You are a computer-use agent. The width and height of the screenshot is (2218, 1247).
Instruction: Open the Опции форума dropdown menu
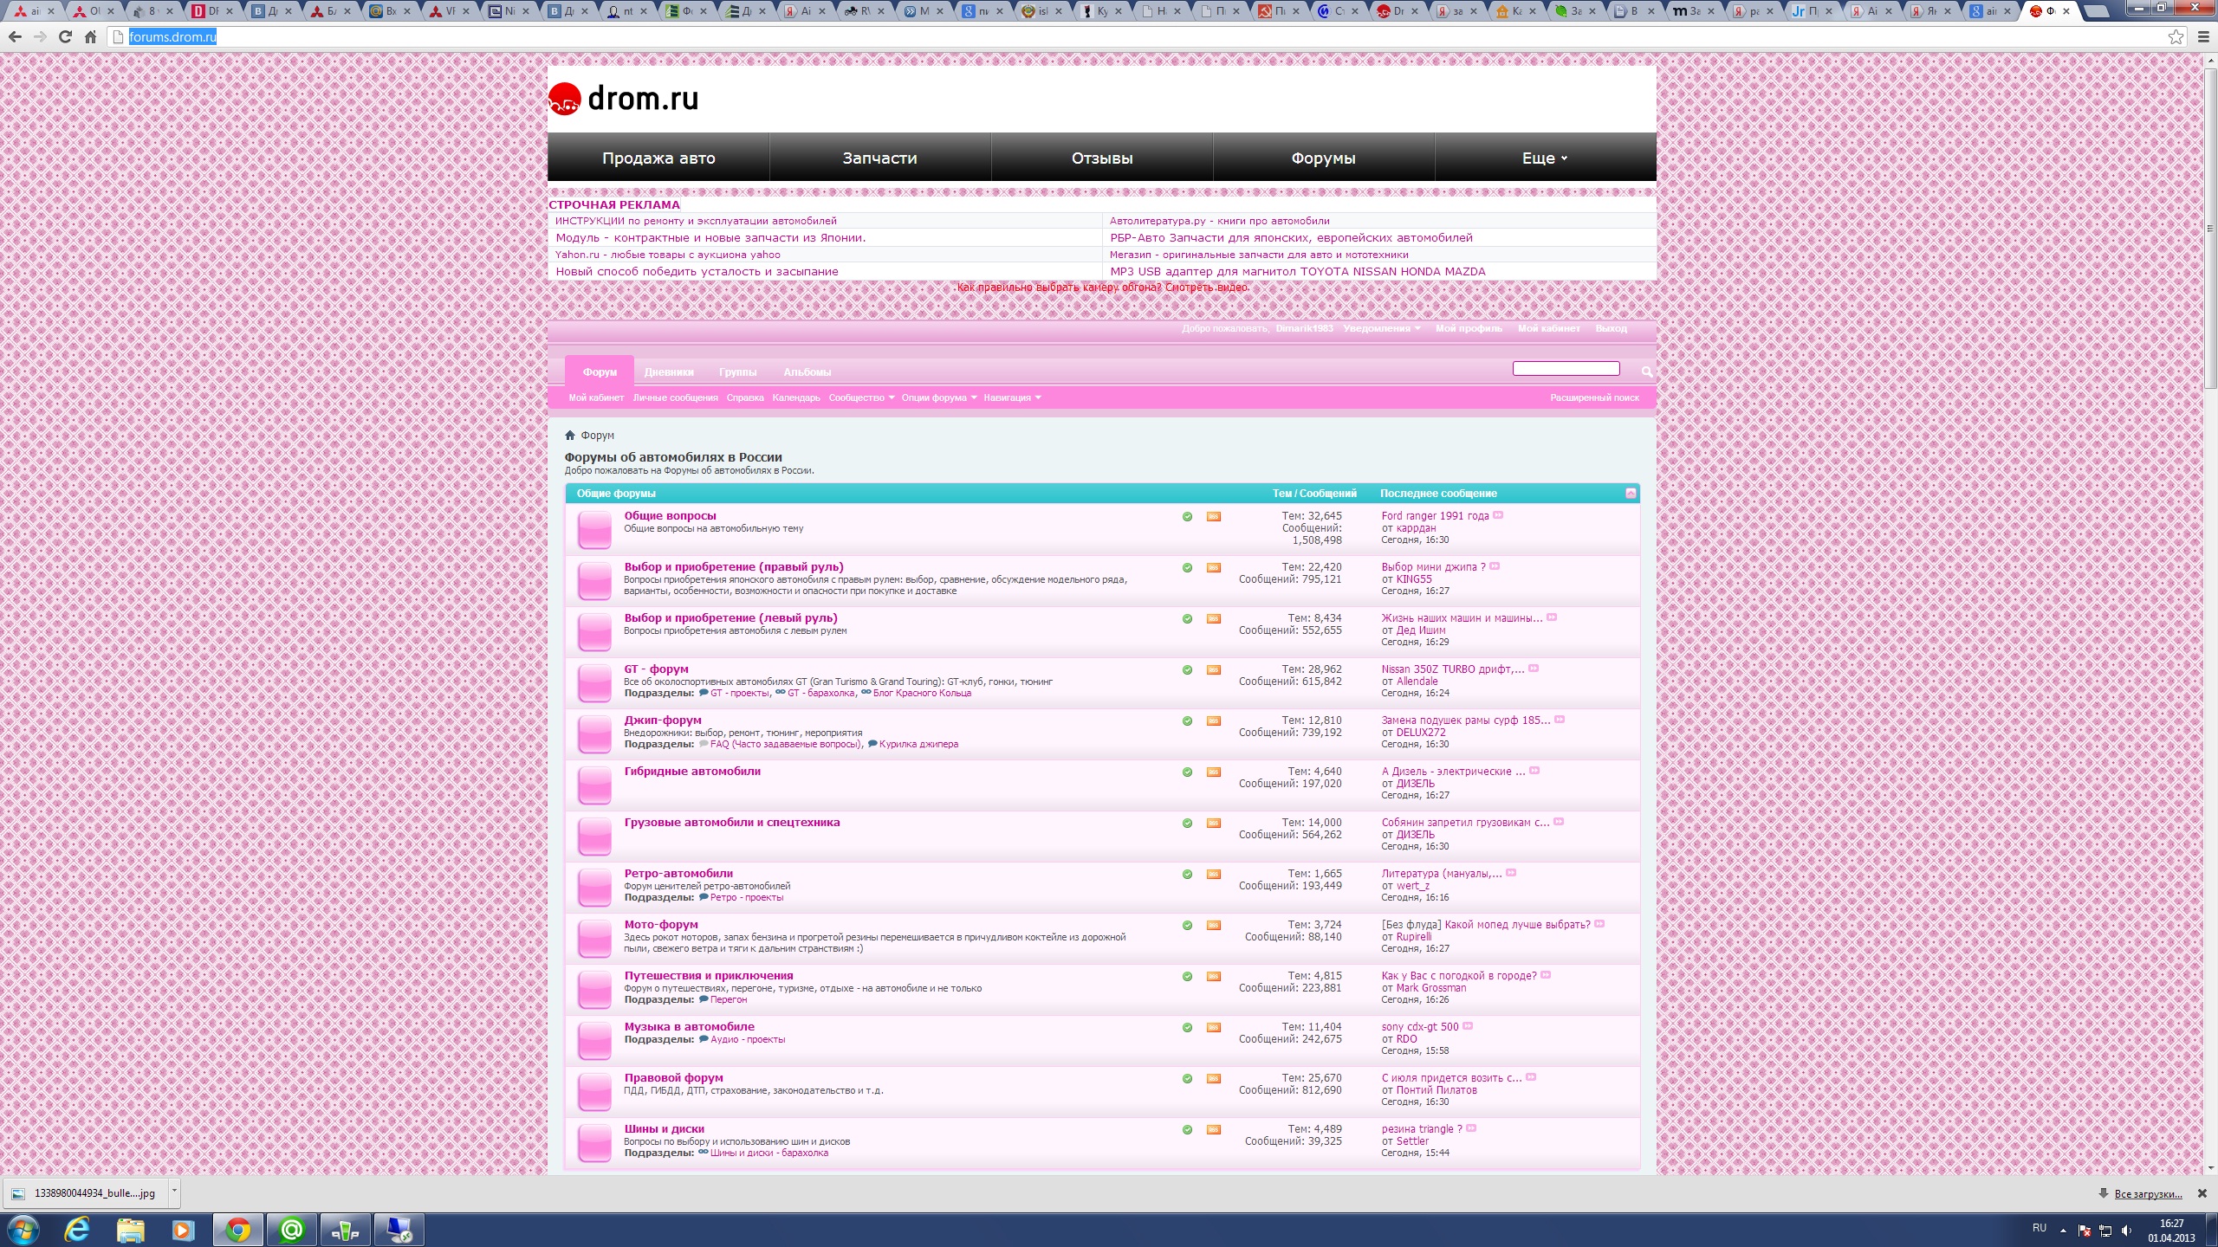pyautogui.click(x=938, y=398)
